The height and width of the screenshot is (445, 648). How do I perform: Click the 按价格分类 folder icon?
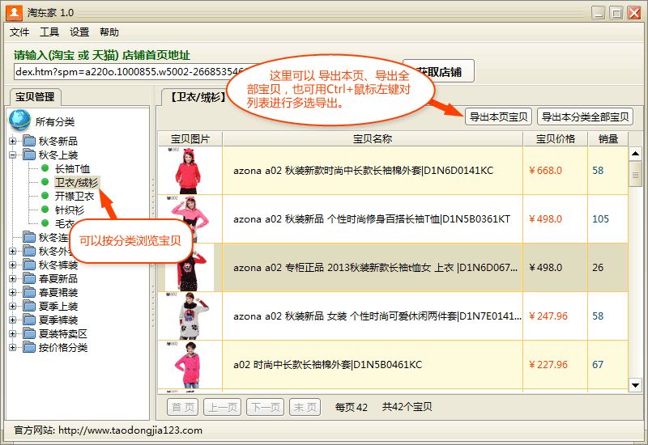pyautogui.click(x=29, y=347)
